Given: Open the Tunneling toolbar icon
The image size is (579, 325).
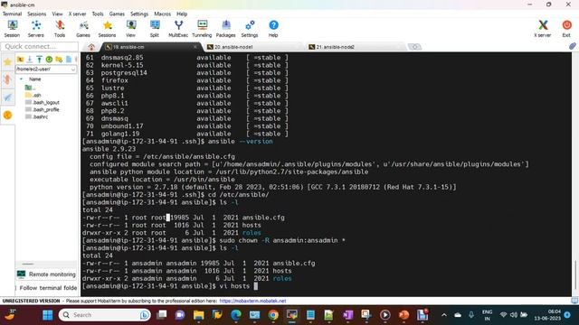Looking at the screenshot, I should click(202, 29).
